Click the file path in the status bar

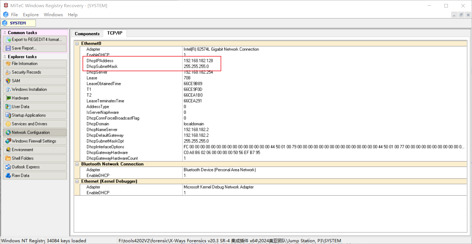coord(230,241)
